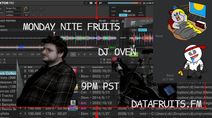Open Labels (126 in browser tree
Screen dimensions: 212x118
click(x=8, y=87)
